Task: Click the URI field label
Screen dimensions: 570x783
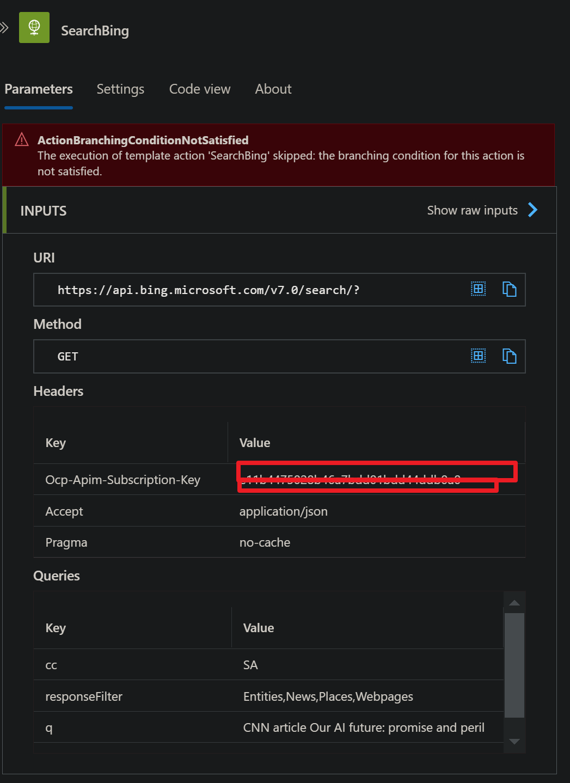Action: tap(44, 258)
